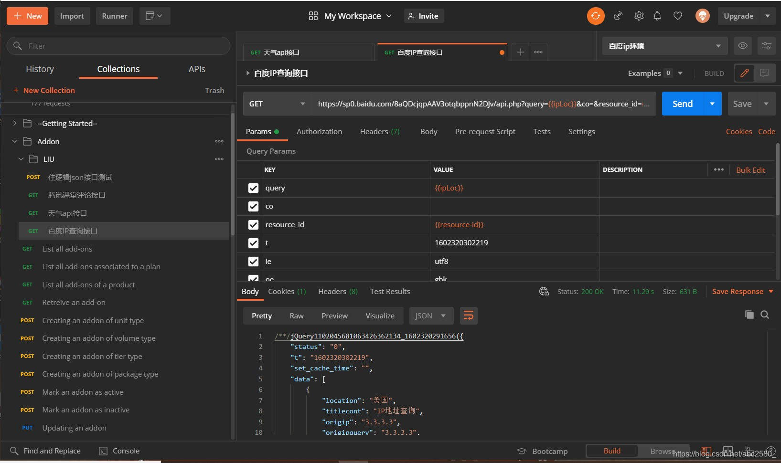Viewport: 781px width, 463px height.
Task: Open the capture requests satellite icon
Action: 618,16
